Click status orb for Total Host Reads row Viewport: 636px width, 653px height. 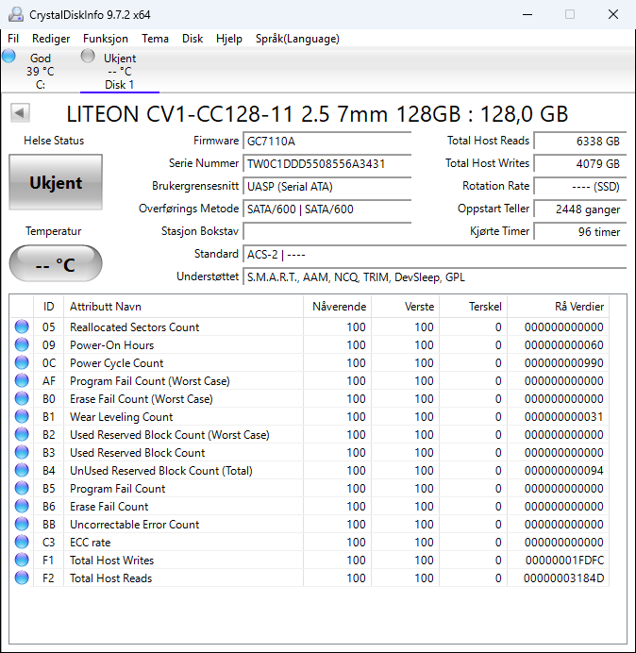pyautogui.click(x=22, y=578)
